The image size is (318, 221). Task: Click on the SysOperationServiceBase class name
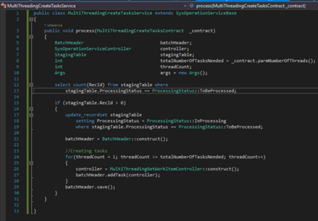coord(206,13)
